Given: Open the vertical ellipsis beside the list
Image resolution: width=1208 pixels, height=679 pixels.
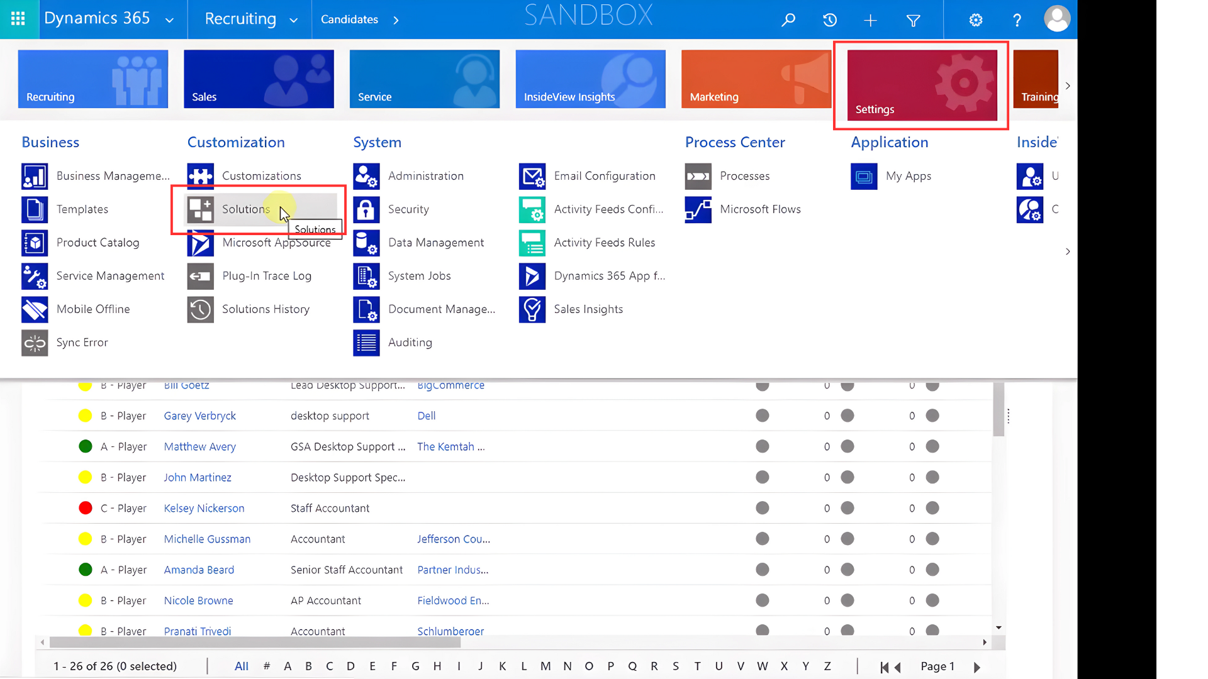Looking at the screenshot, I should (x=1009, y=416).
